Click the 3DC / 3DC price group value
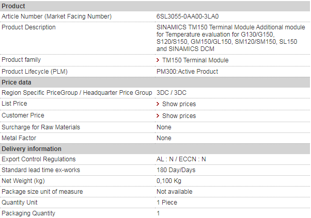Screen dimensions: 311x218 pyautogui.click(x=172, y=93)
